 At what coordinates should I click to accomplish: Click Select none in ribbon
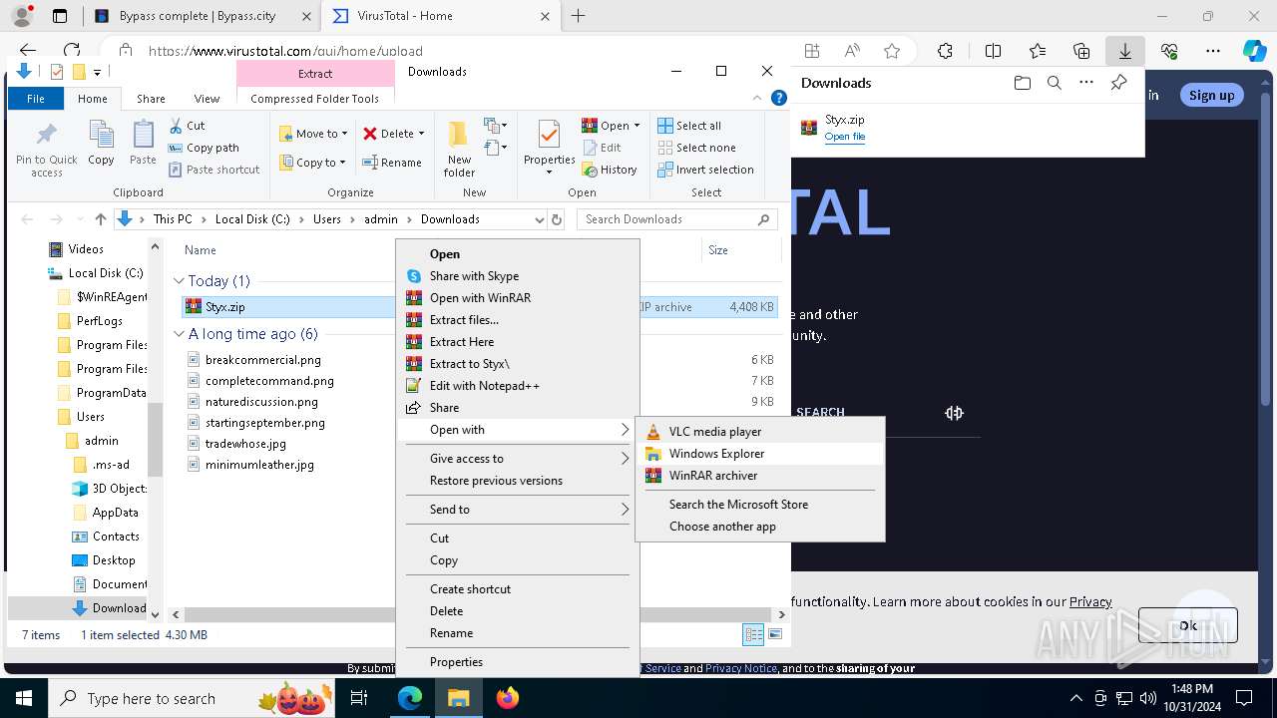pos(696,148)
